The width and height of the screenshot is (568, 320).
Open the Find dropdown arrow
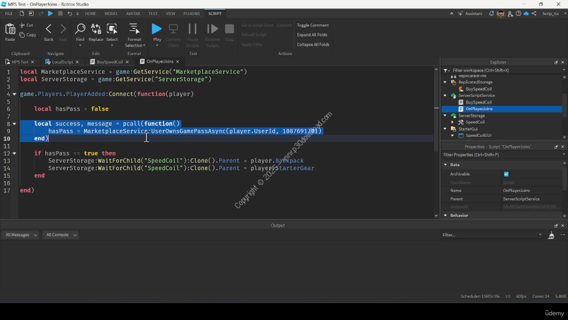click(80, 45)
